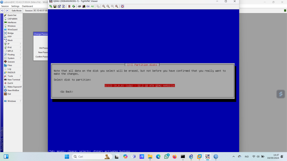Open the Windows Start button on taskbar
287x161 pixels.
pos(67,157)
